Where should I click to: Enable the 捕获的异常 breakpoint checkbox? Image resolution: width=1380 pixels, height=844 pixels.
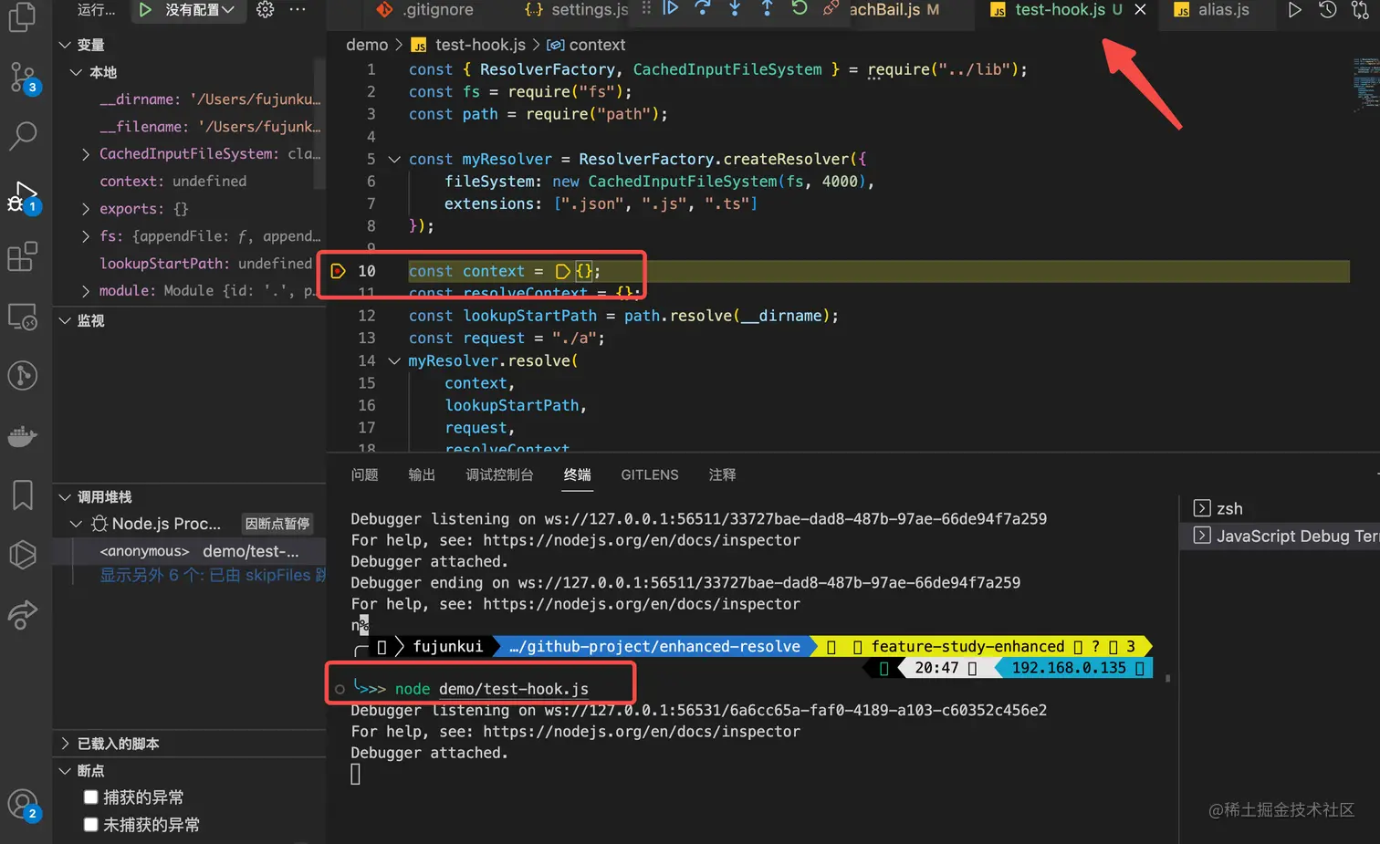tap(90, 797)
